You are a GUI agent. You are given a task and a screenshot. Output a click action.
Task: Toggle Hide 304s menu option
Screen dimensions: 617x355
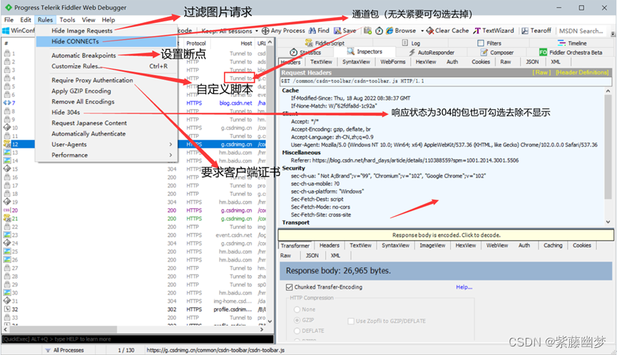pyautogui.click(x=106, y=112)
